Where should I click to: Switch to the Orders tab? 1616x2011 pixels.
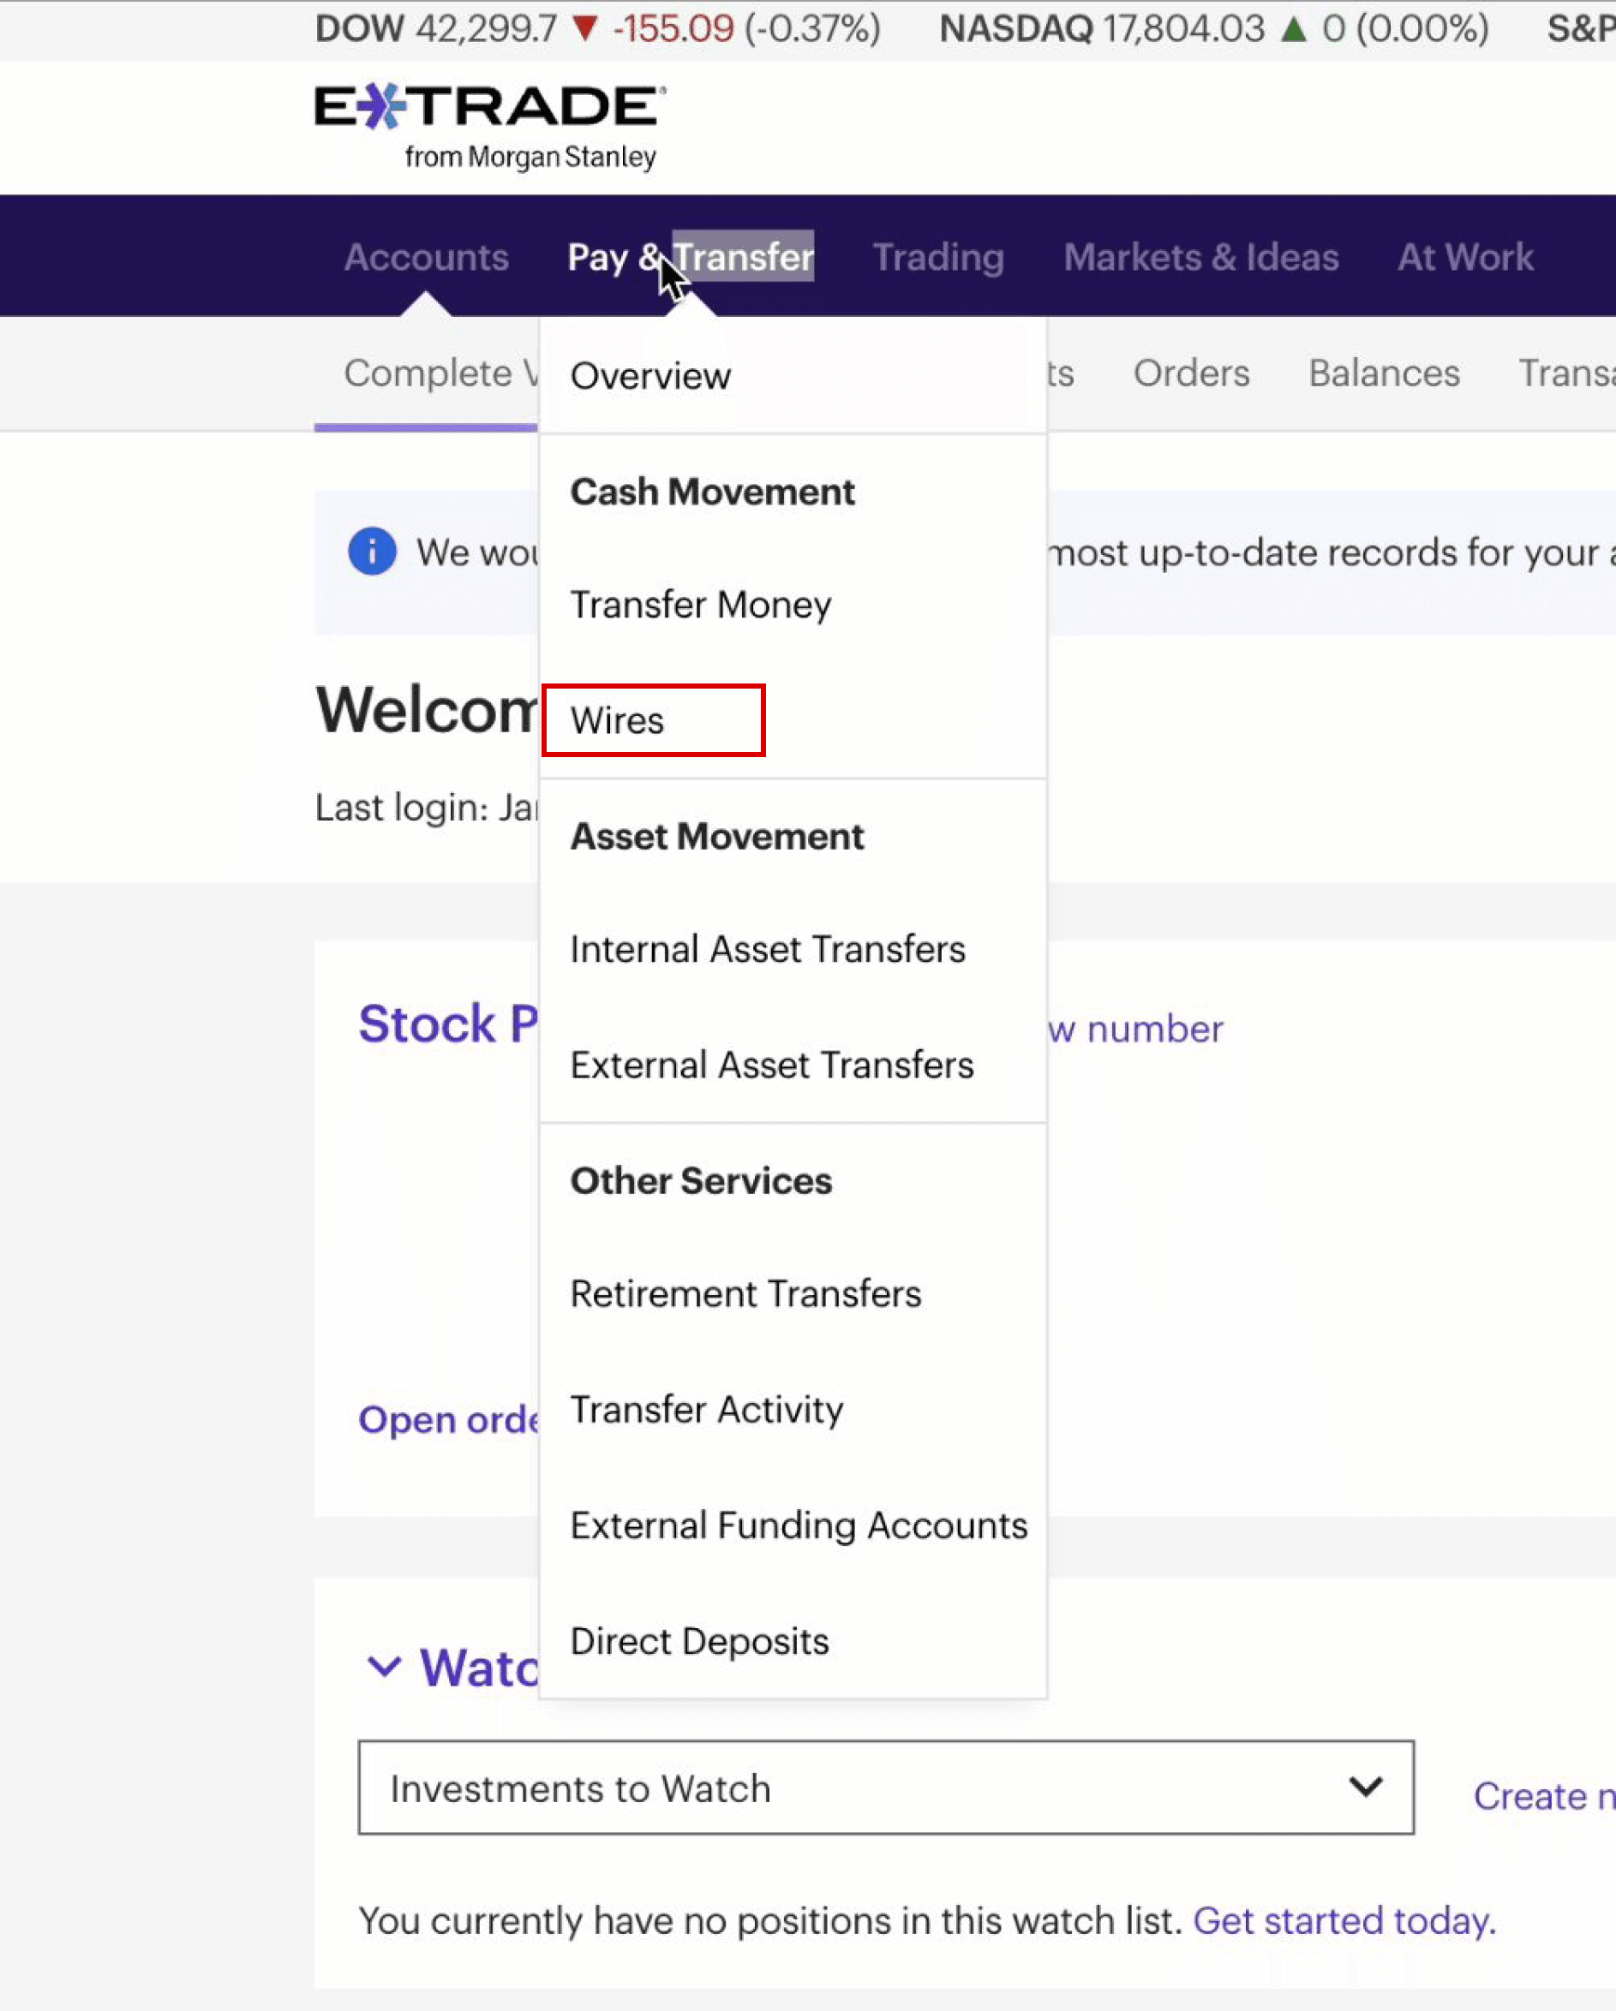coord(1190,373)
